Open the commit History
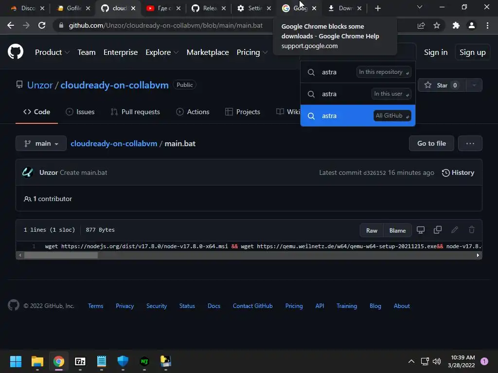This screenshot has height=373, width=498. [458, 172]
